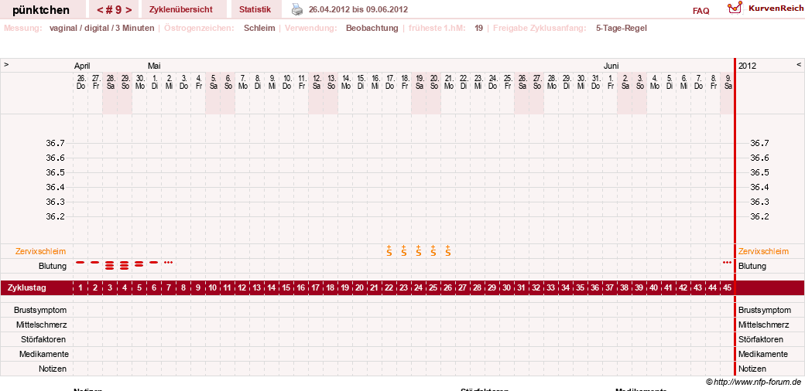Click the medium bleeding mark on cycle day 5
The width and height of the screenshot is (805, 391).
point(139,264)
